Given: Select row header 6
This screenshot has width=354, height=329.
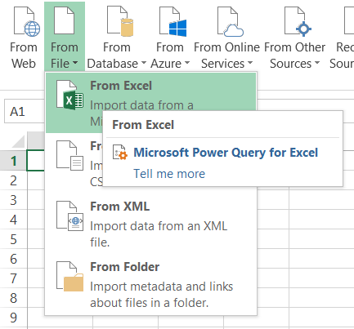Looking at the screenshot, I should [x=14, y=259].
